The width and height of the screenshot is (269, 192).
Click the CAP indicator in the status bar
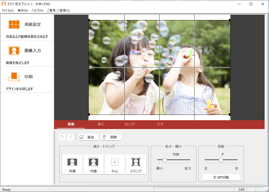(x=242, y=190)
